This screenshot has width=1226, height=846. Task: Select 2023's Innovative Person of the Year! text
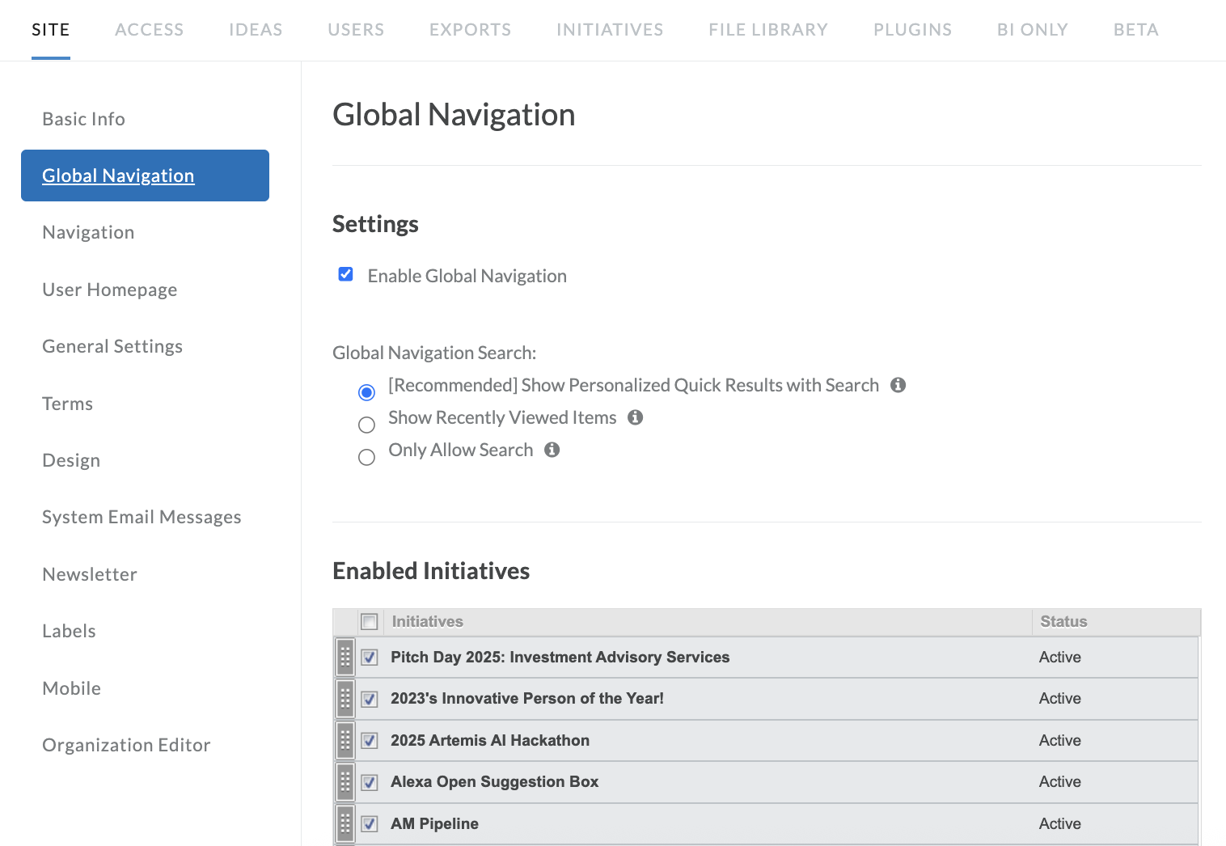coord(527,699)
